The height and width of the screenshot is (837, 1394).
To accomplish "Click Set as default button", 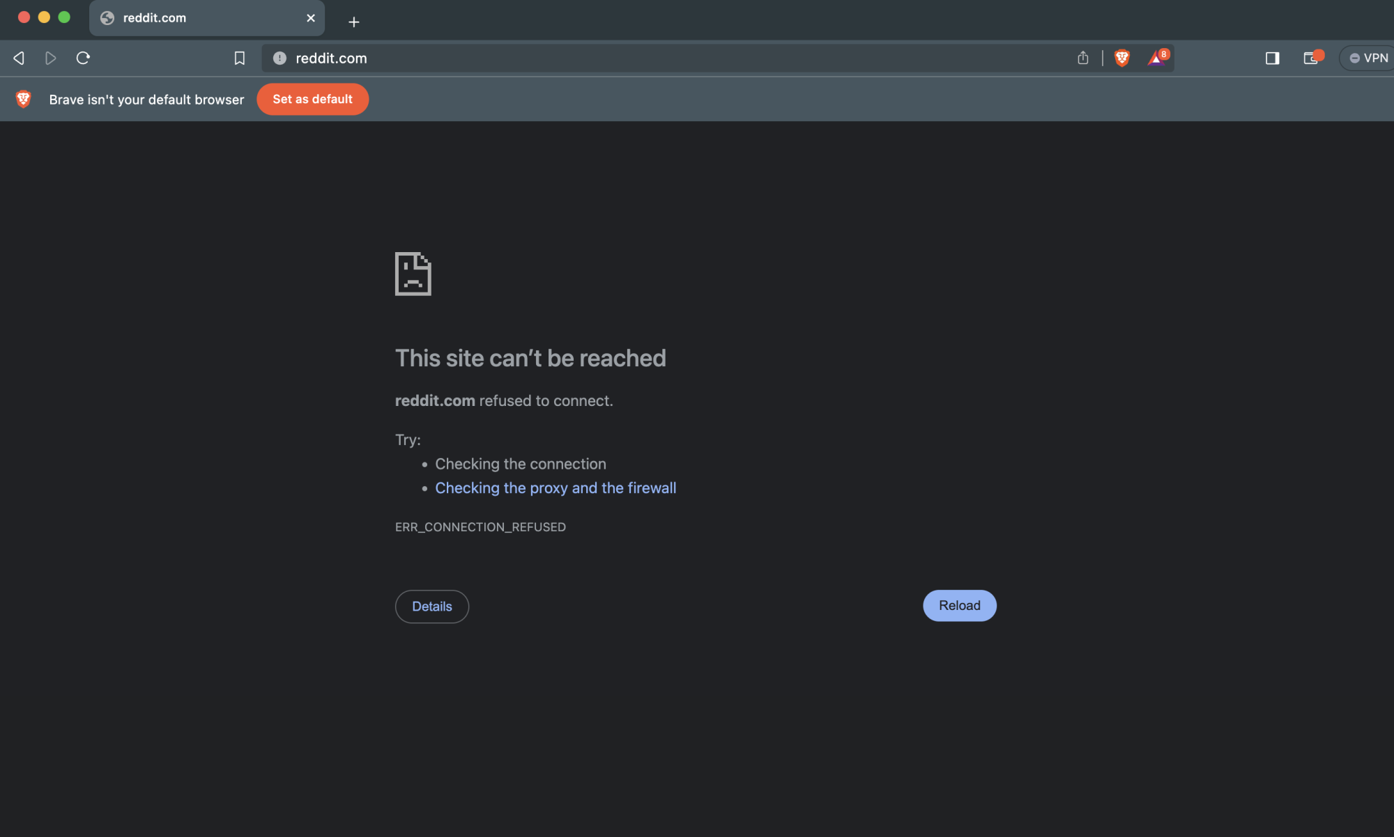I will click(x=312, y=100).
